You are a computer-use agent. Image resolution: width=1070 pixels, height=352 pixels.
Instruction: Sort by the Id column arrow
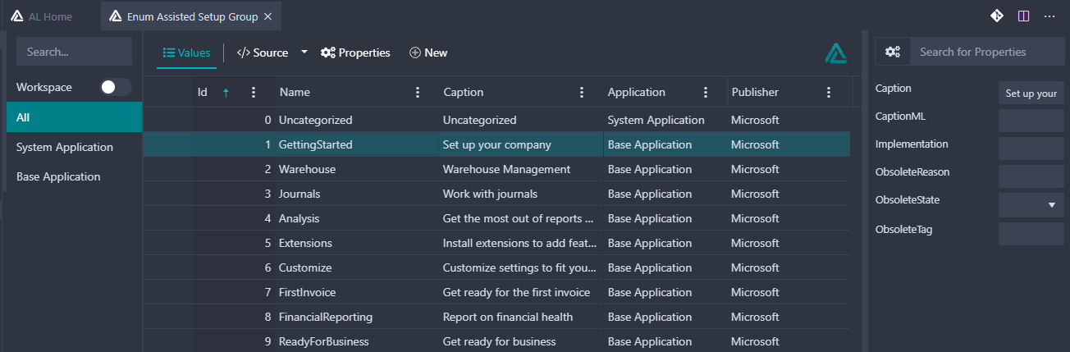(x=226, y=93)
